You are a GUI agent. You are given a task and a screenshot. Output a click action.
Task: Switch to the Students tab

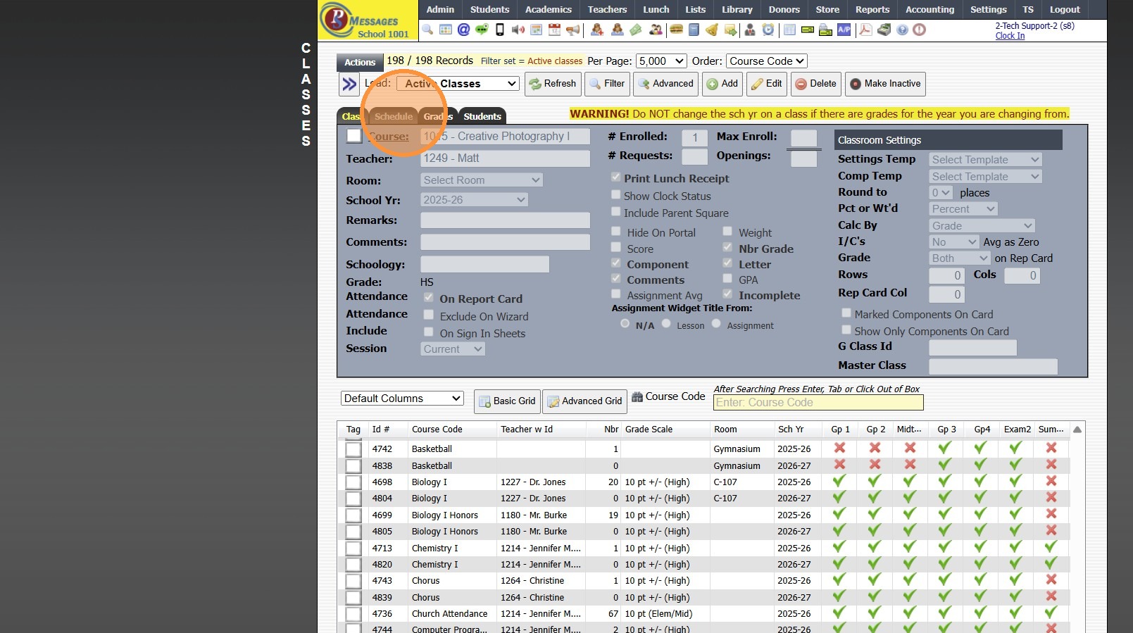tap(482, 116)
